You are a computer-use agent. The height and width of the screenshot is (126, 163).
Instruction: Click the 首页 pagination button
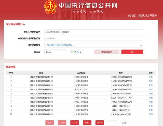50,123
